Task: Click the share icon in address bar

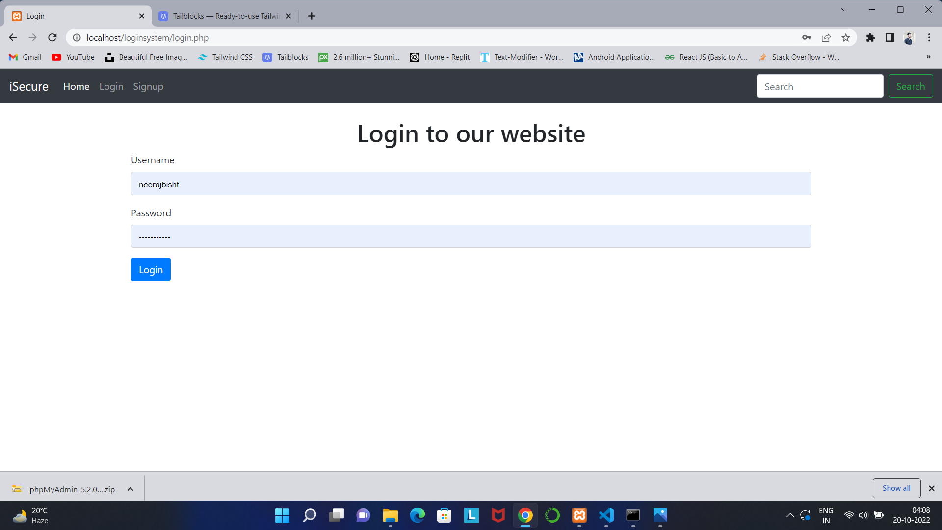Action: (x=826, y=37)
